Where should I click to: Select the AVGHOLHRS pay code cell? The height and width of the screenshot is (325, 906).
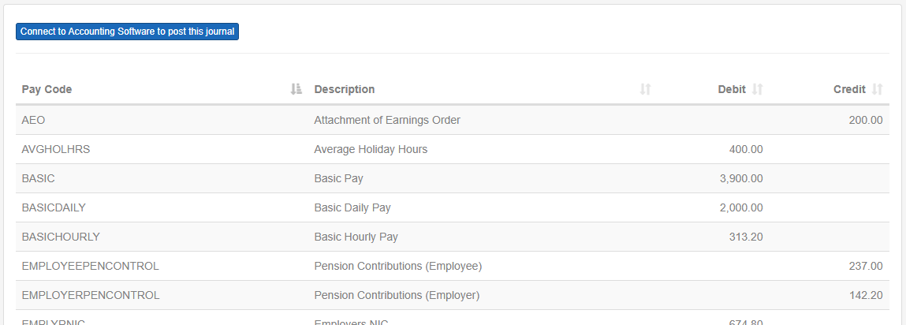tap(56, 149)
